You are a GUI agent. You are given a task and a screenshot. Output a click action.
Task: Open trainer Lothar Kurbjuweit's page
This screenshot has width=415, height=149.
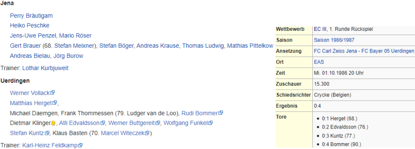pos(45,68)
